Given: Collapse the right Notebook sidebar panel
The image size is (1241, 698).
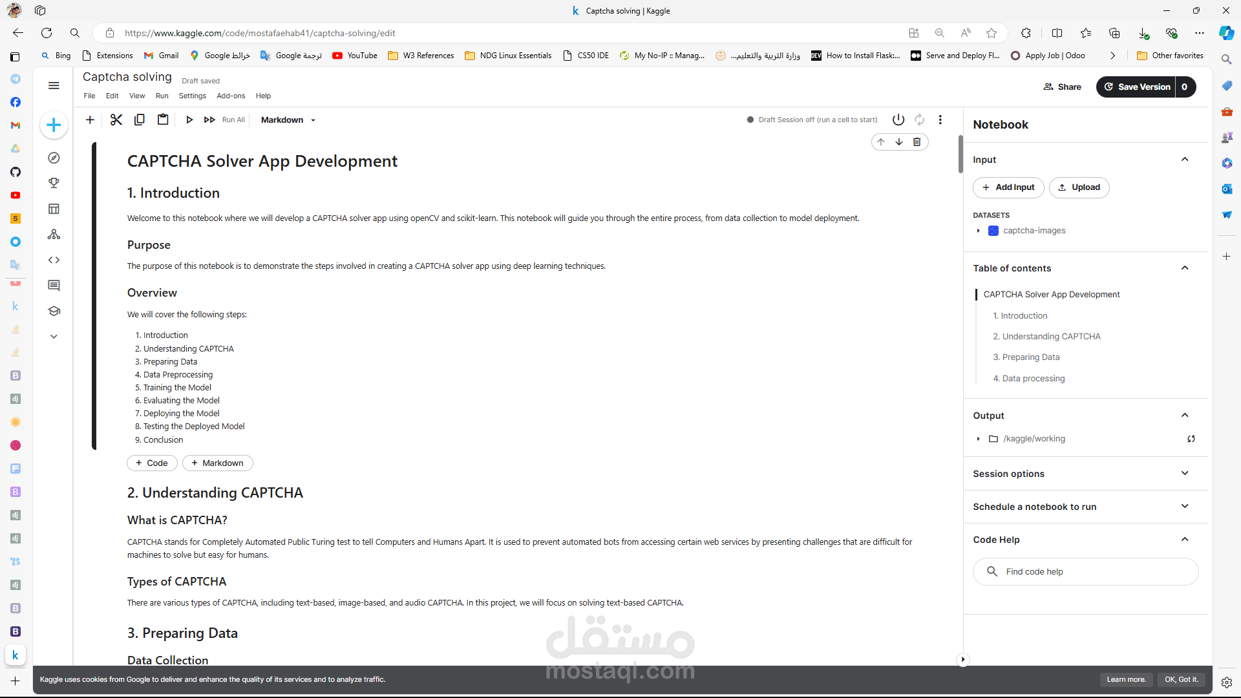Looking at the screenshot, I should (x=963, y=659).
